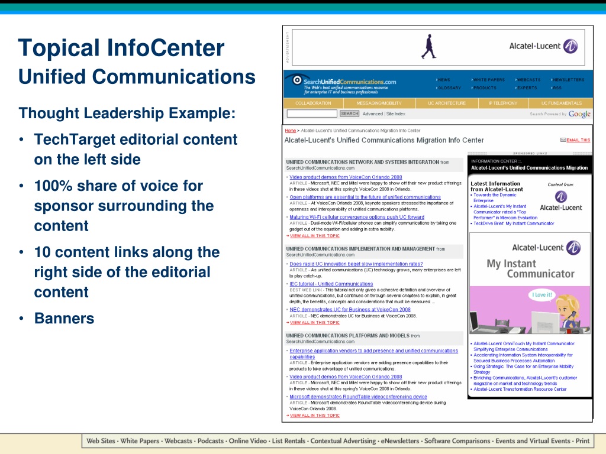Open the UC FUNDAMENTALS tab
The height and width of the screenshot is (454, 606).
tap(561, 103)
